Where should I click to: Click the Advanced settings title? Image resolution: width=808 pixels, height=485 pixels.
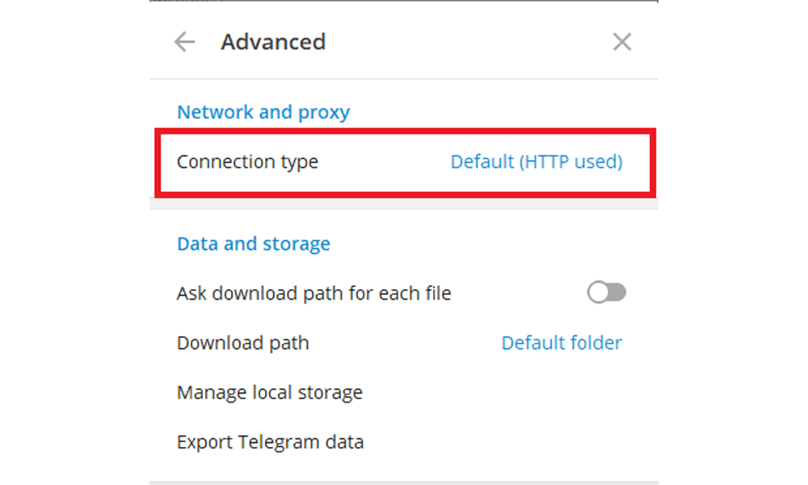pyautogui.click(x=273, y=41)
